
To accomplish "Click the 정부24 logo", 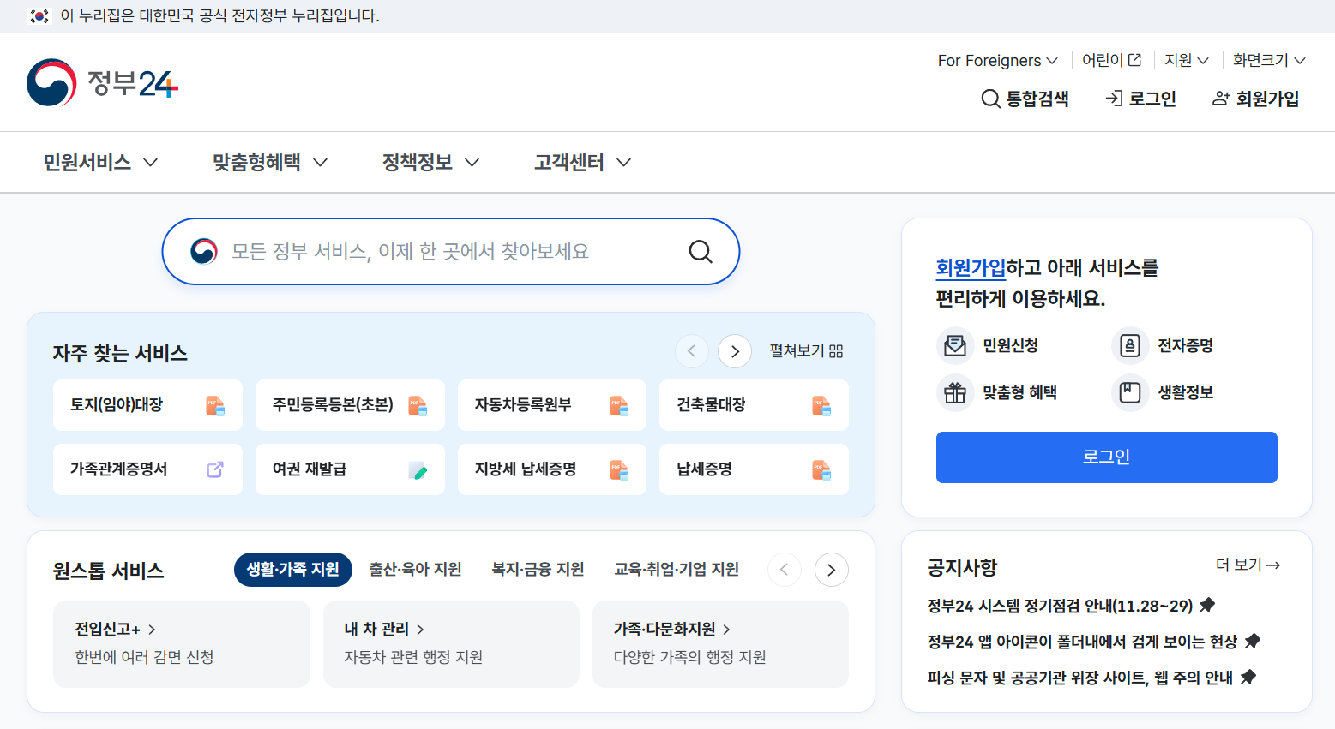I will click(x=103, y=83).
